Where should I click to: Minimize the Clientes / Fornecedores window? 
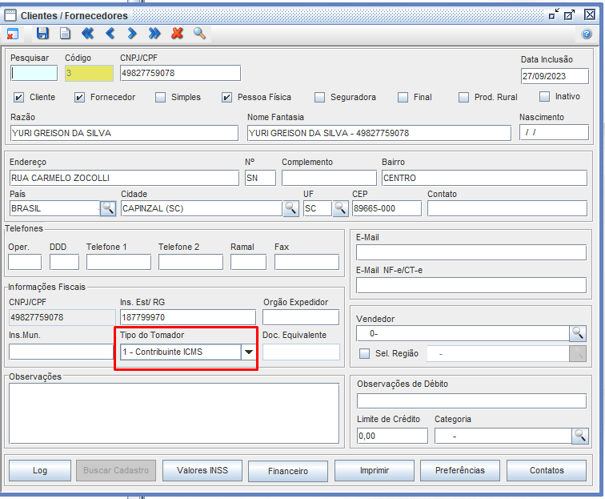tap(554, 14)
